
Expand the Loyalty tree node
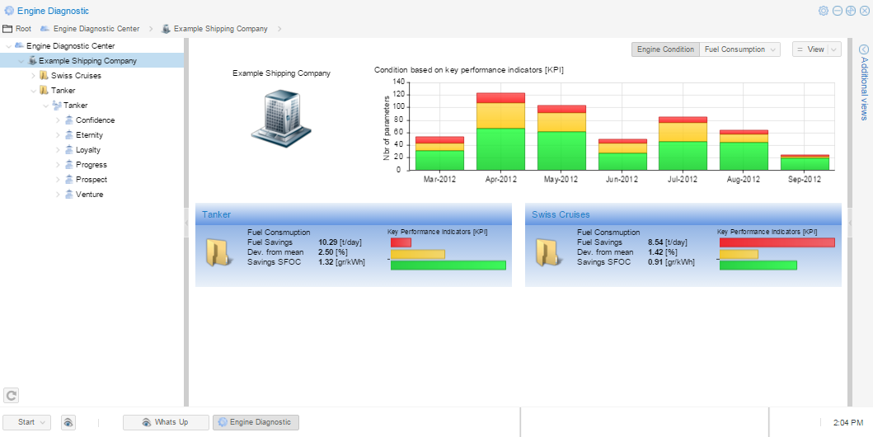(58, 150)
